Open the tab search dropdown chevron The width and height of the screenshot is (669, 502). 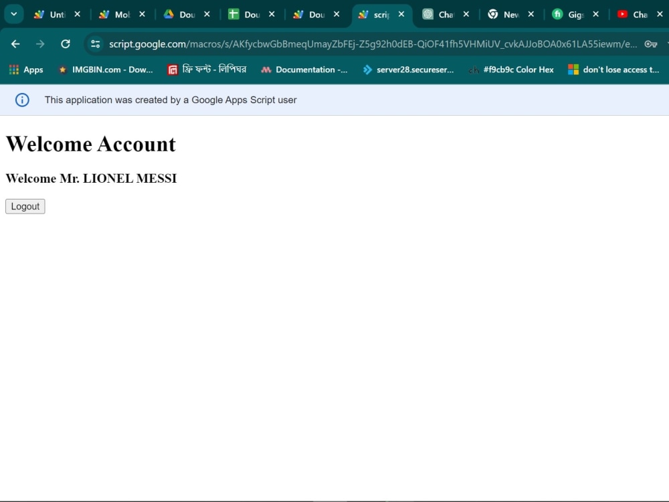point(13,14)
